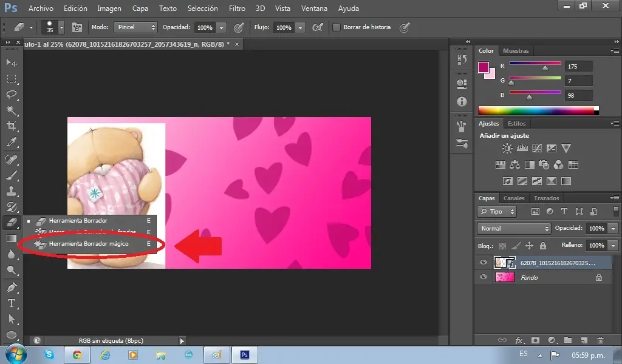The height and width of the screenshot is (364, 622).
Task: Enable Borrar de historia checkbox
Action: point(337,27)
